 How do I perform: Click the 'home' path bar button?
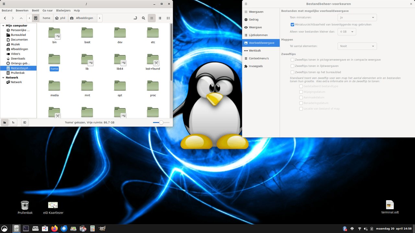point(46,18)
